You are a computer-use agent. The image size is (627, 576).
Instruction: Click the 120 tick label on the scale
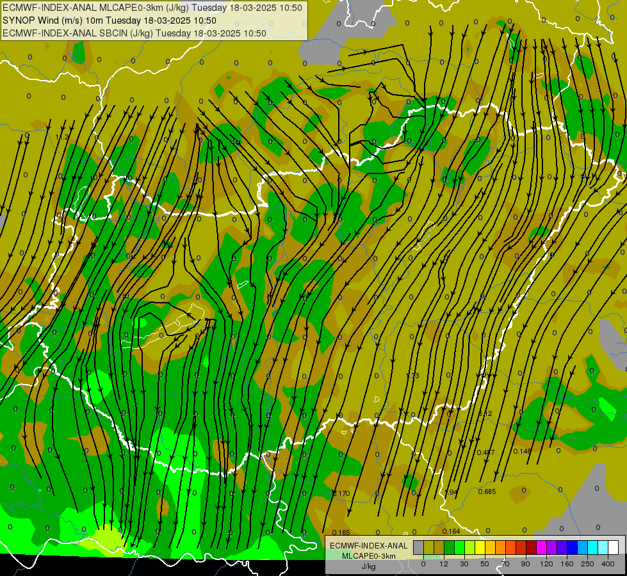pyautogui.click(x=547, y=564)
